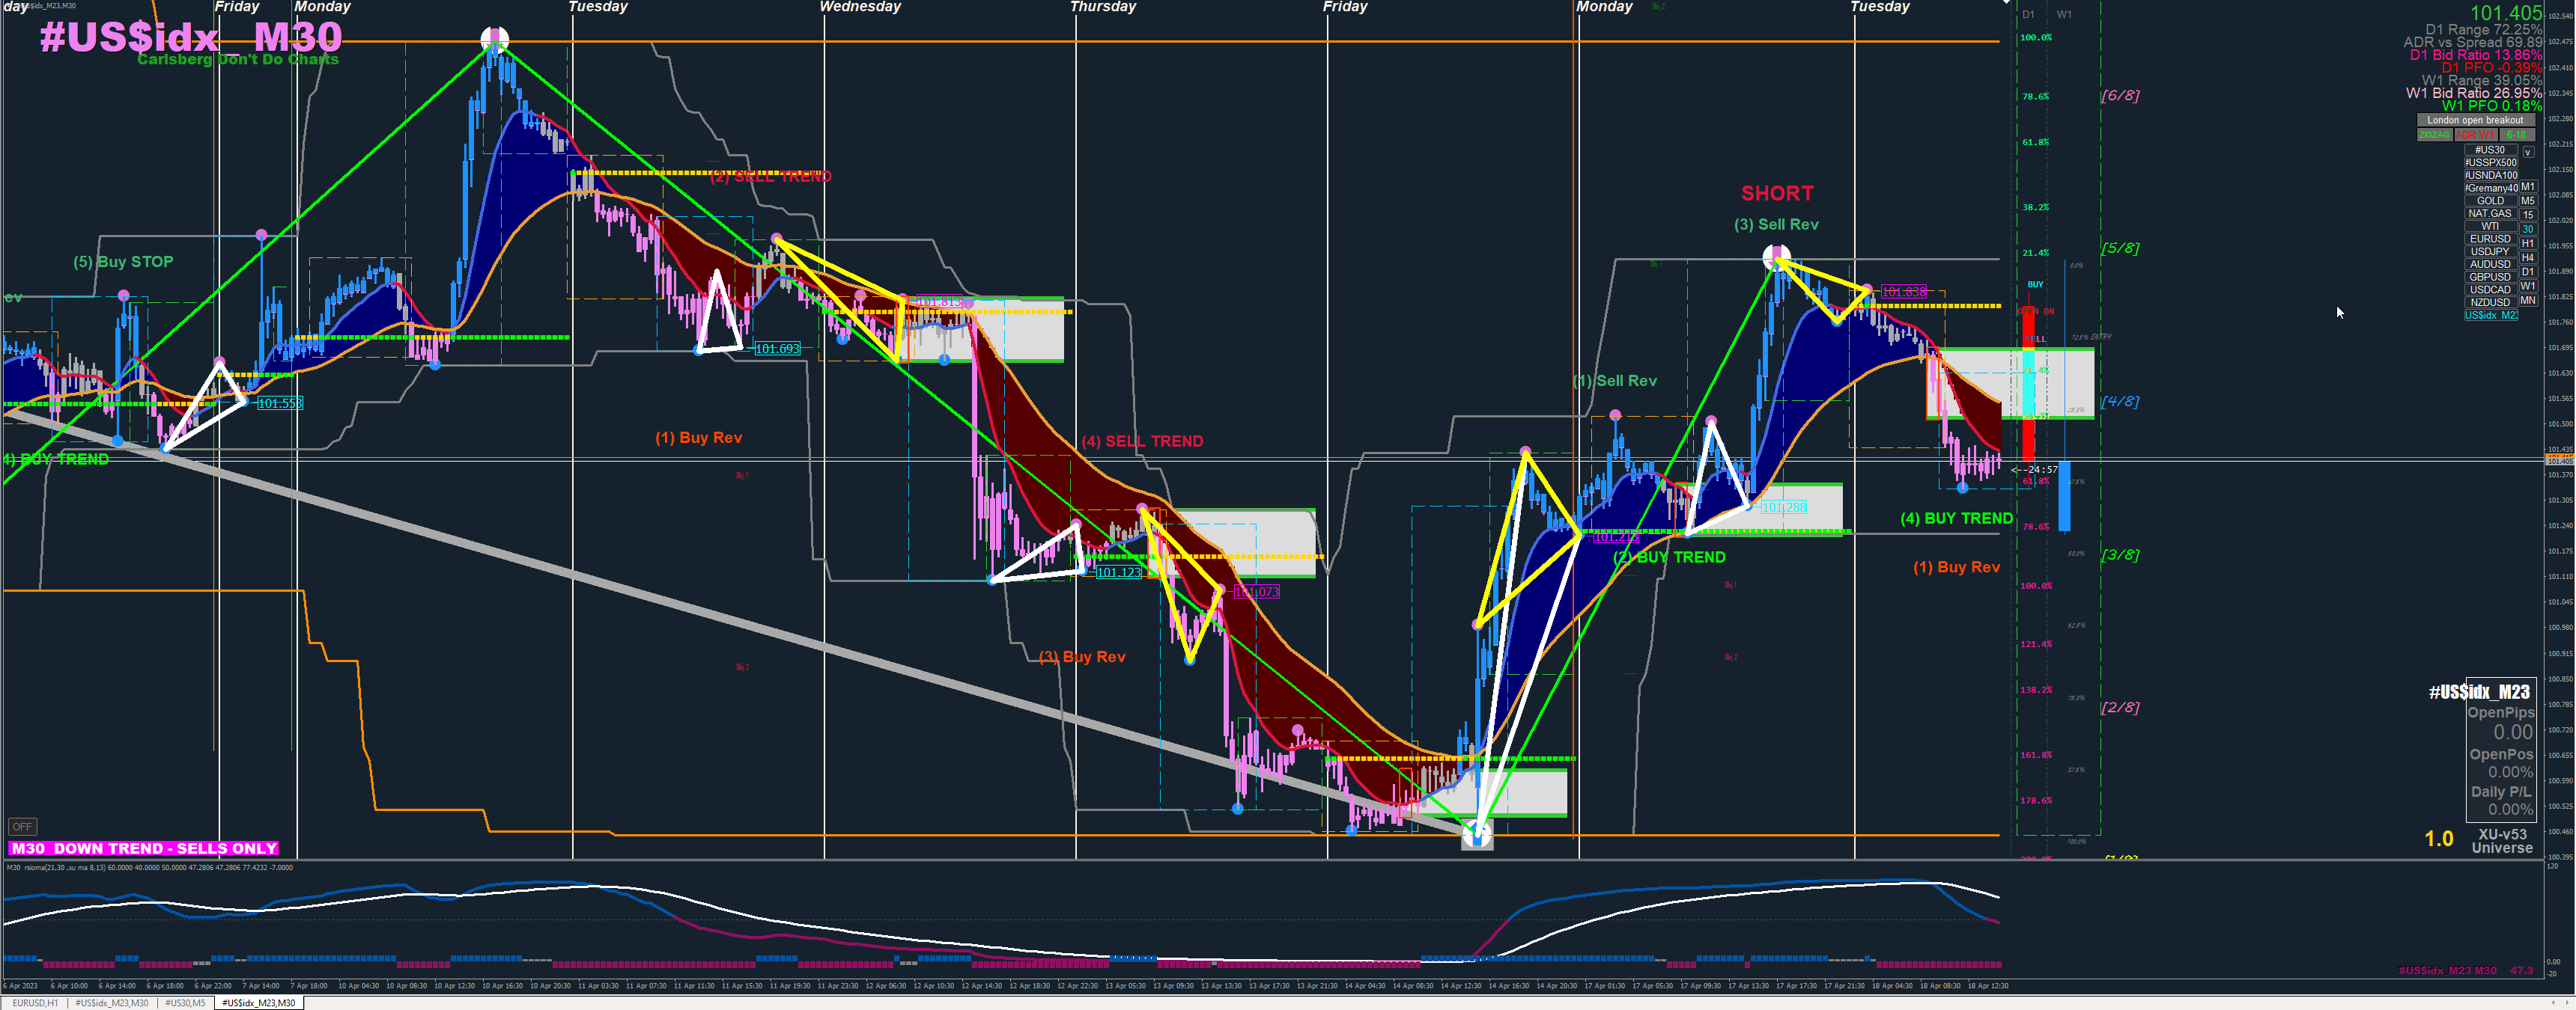This screenshot has width=2576, height=1010.
Task: Click the 101.693 price label marker
Action: [777, 349]
